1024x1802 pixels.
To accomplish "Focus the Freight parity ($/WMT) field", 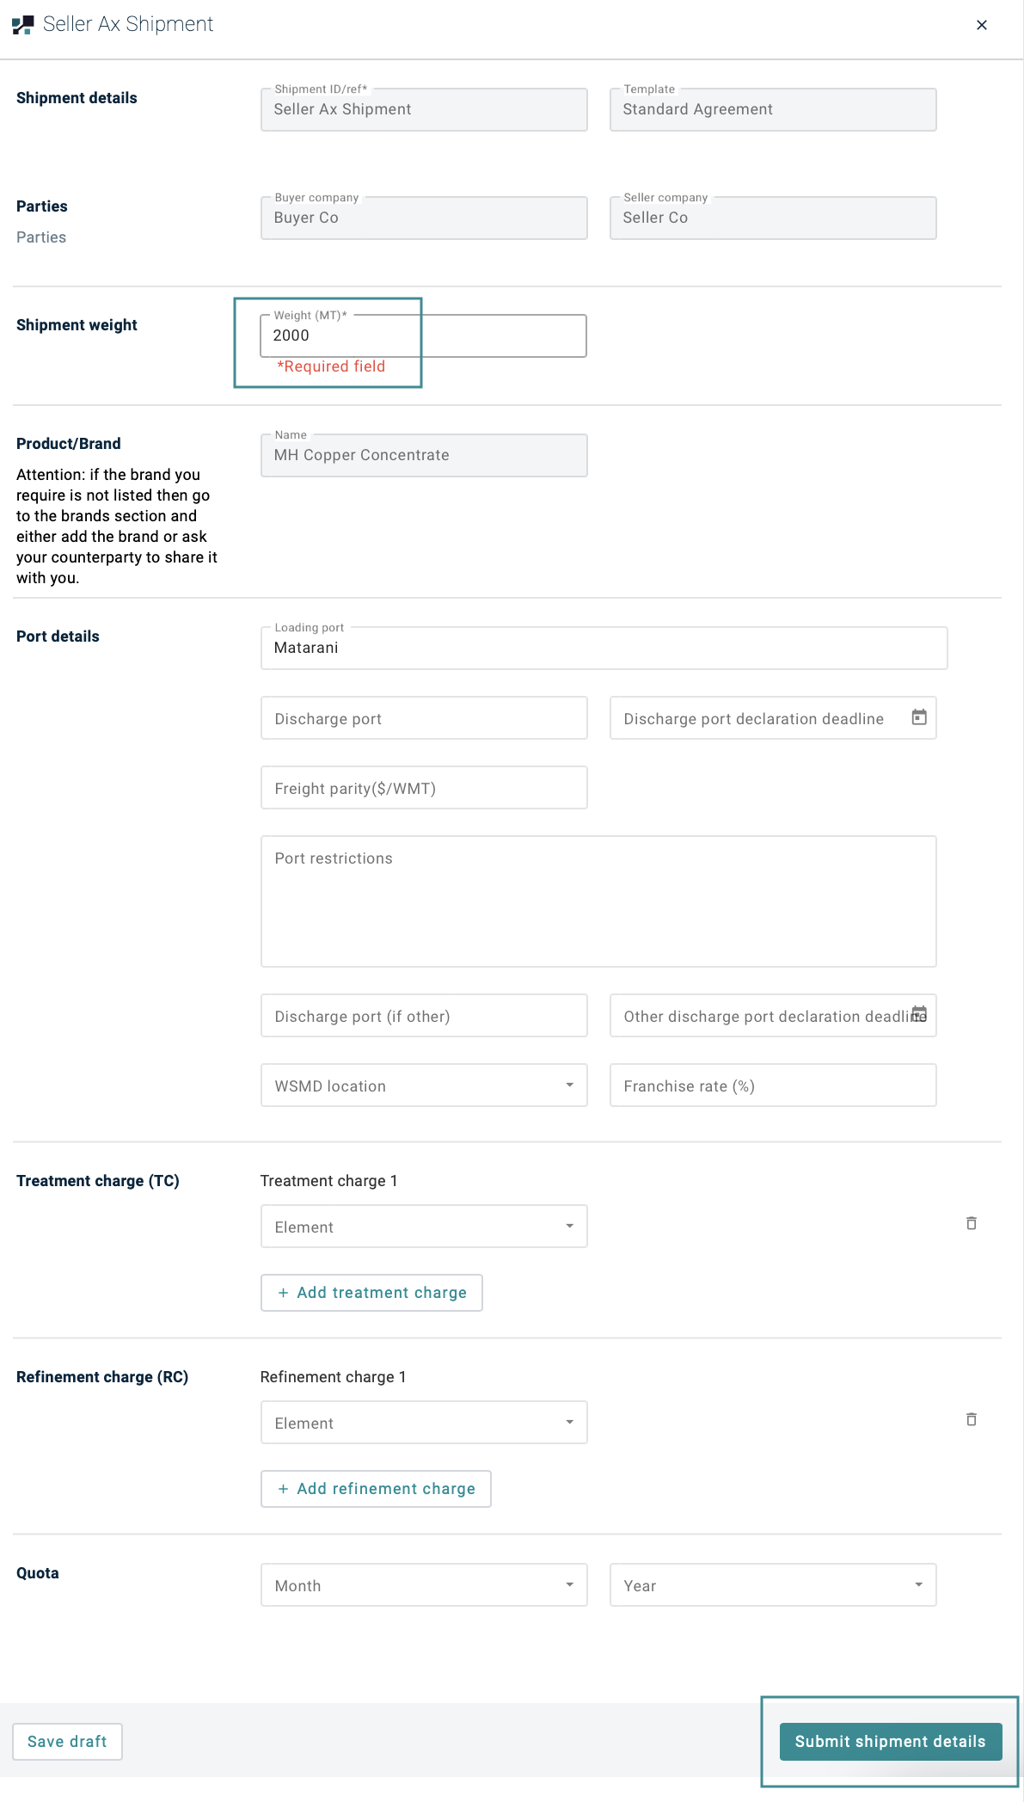I will [x=424, y=788].
